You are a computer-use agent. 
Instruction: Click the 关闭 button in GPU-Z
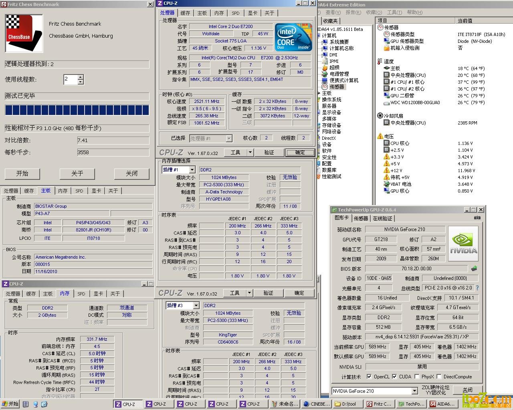(467, 390)
